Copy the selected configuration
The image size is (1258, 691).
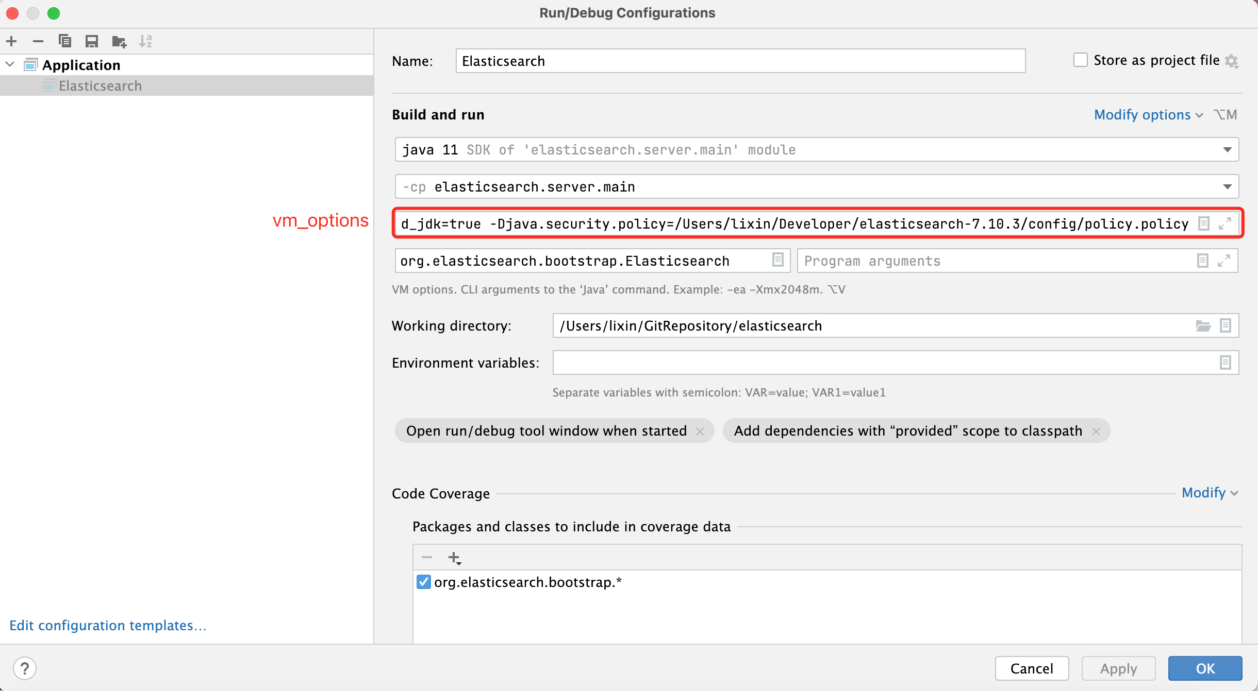point(65,41)
